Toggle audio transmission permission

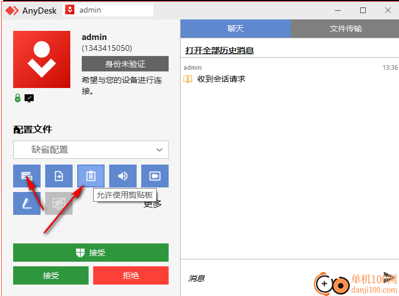123,176
